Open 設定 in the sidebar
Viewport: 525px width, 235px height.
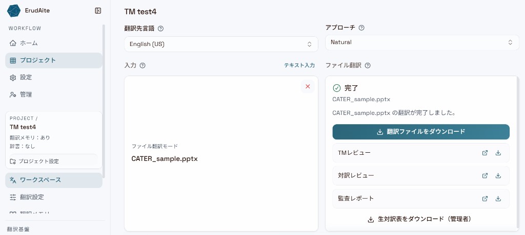pos(53,78)
